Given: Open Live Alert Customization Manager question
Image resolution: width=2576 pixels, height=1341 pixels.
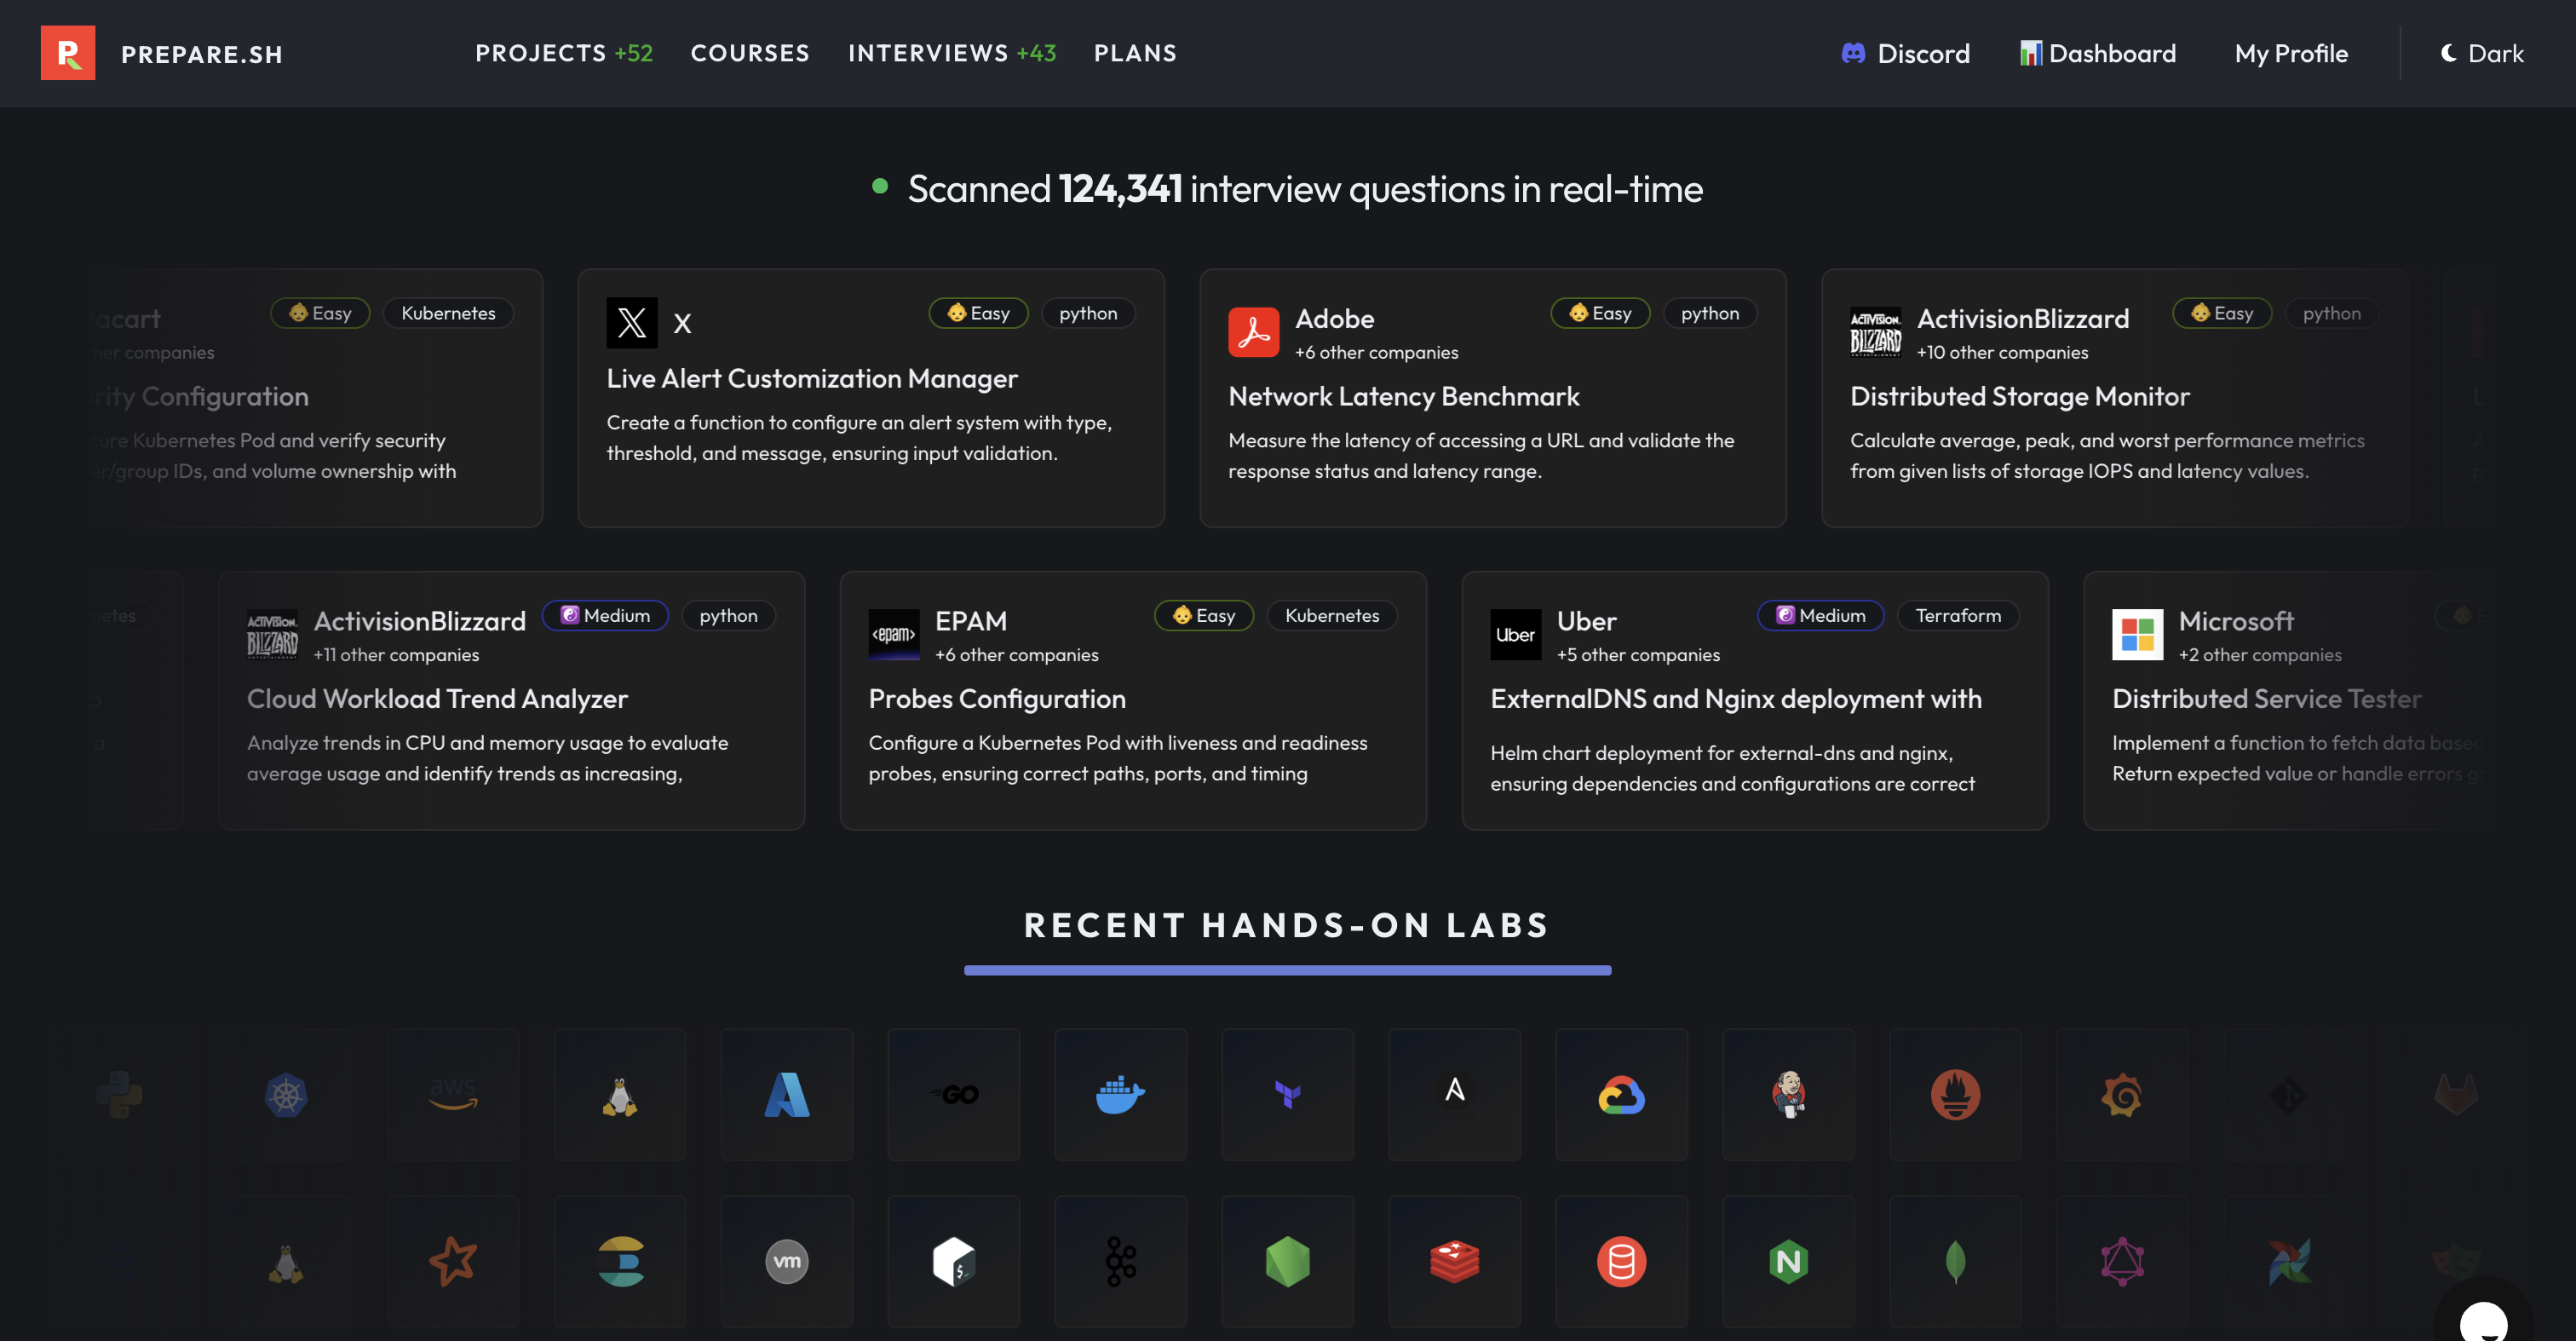Looking at the screenshot, I should 812,379.
